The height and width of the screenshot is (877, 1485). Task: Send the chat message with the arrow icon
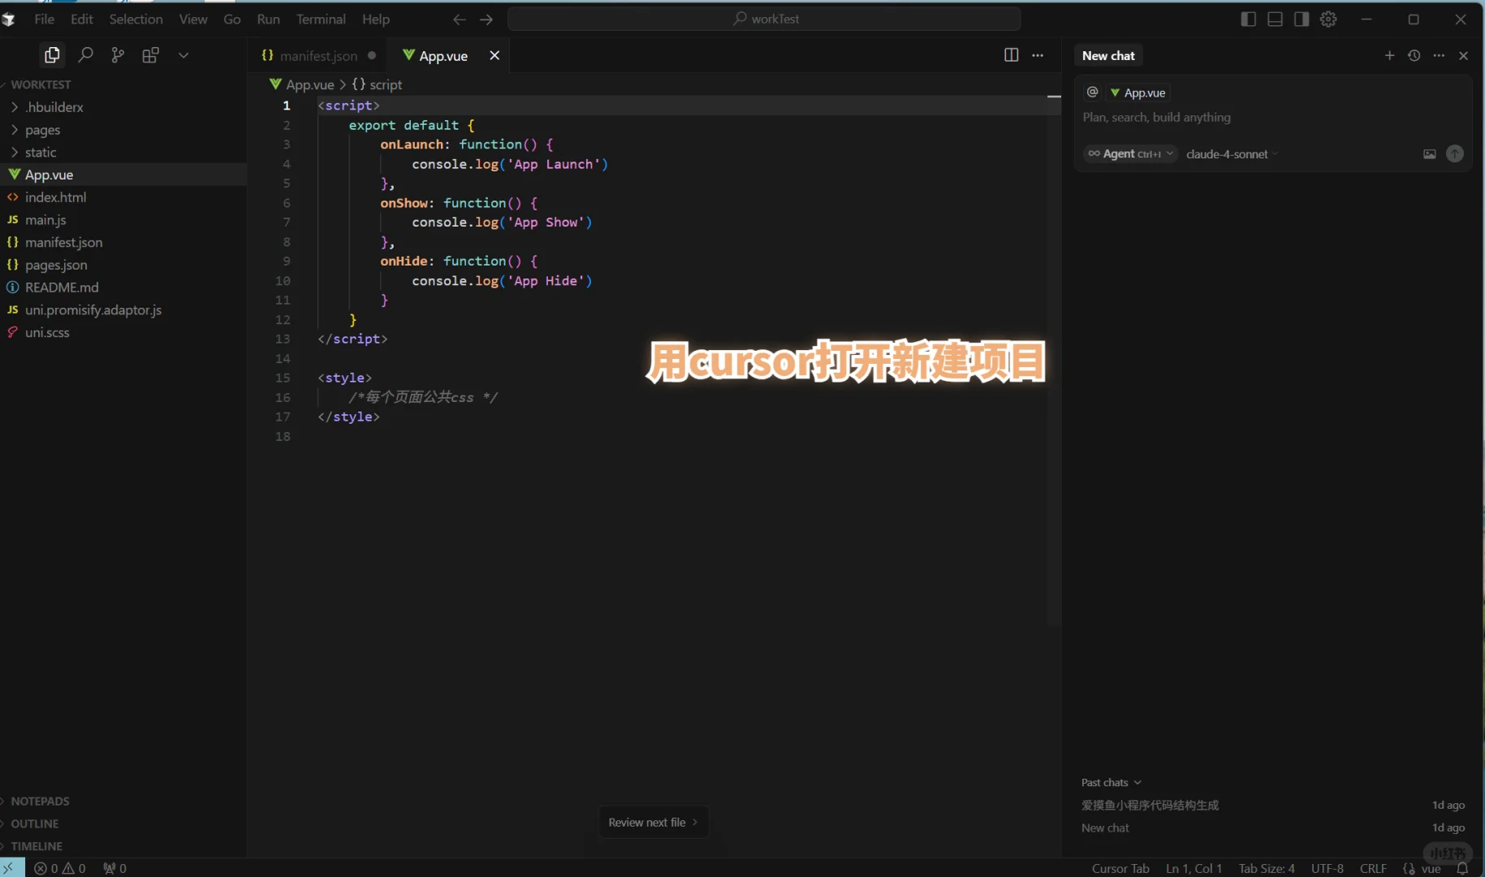click(1456, 154)
